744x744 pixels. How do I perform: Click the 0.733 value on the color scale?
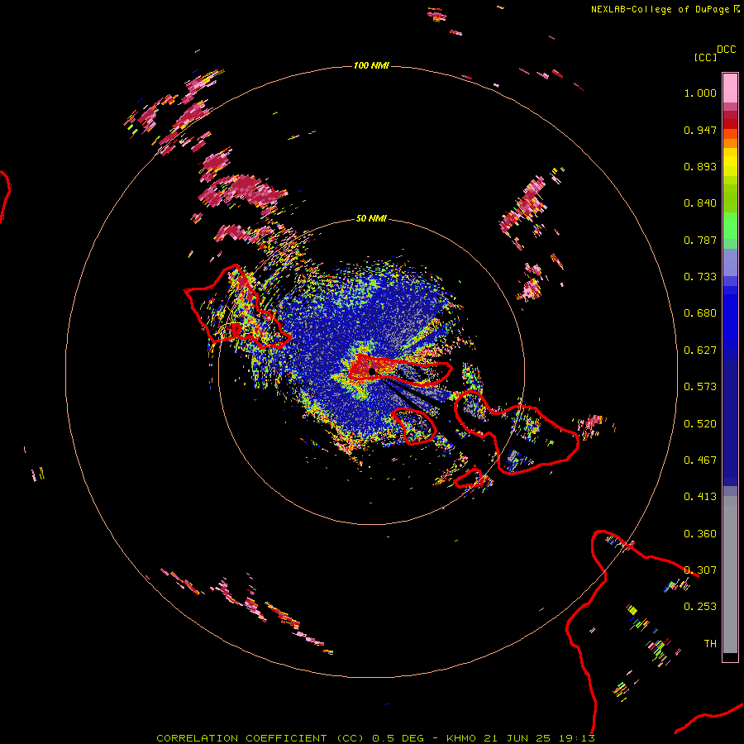(700, 277)
